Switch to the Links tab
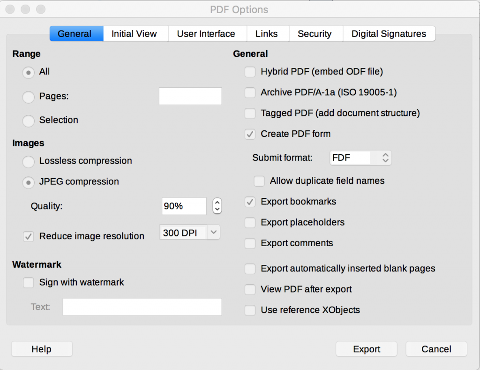 pyautogui.click(x=267, y=33)
